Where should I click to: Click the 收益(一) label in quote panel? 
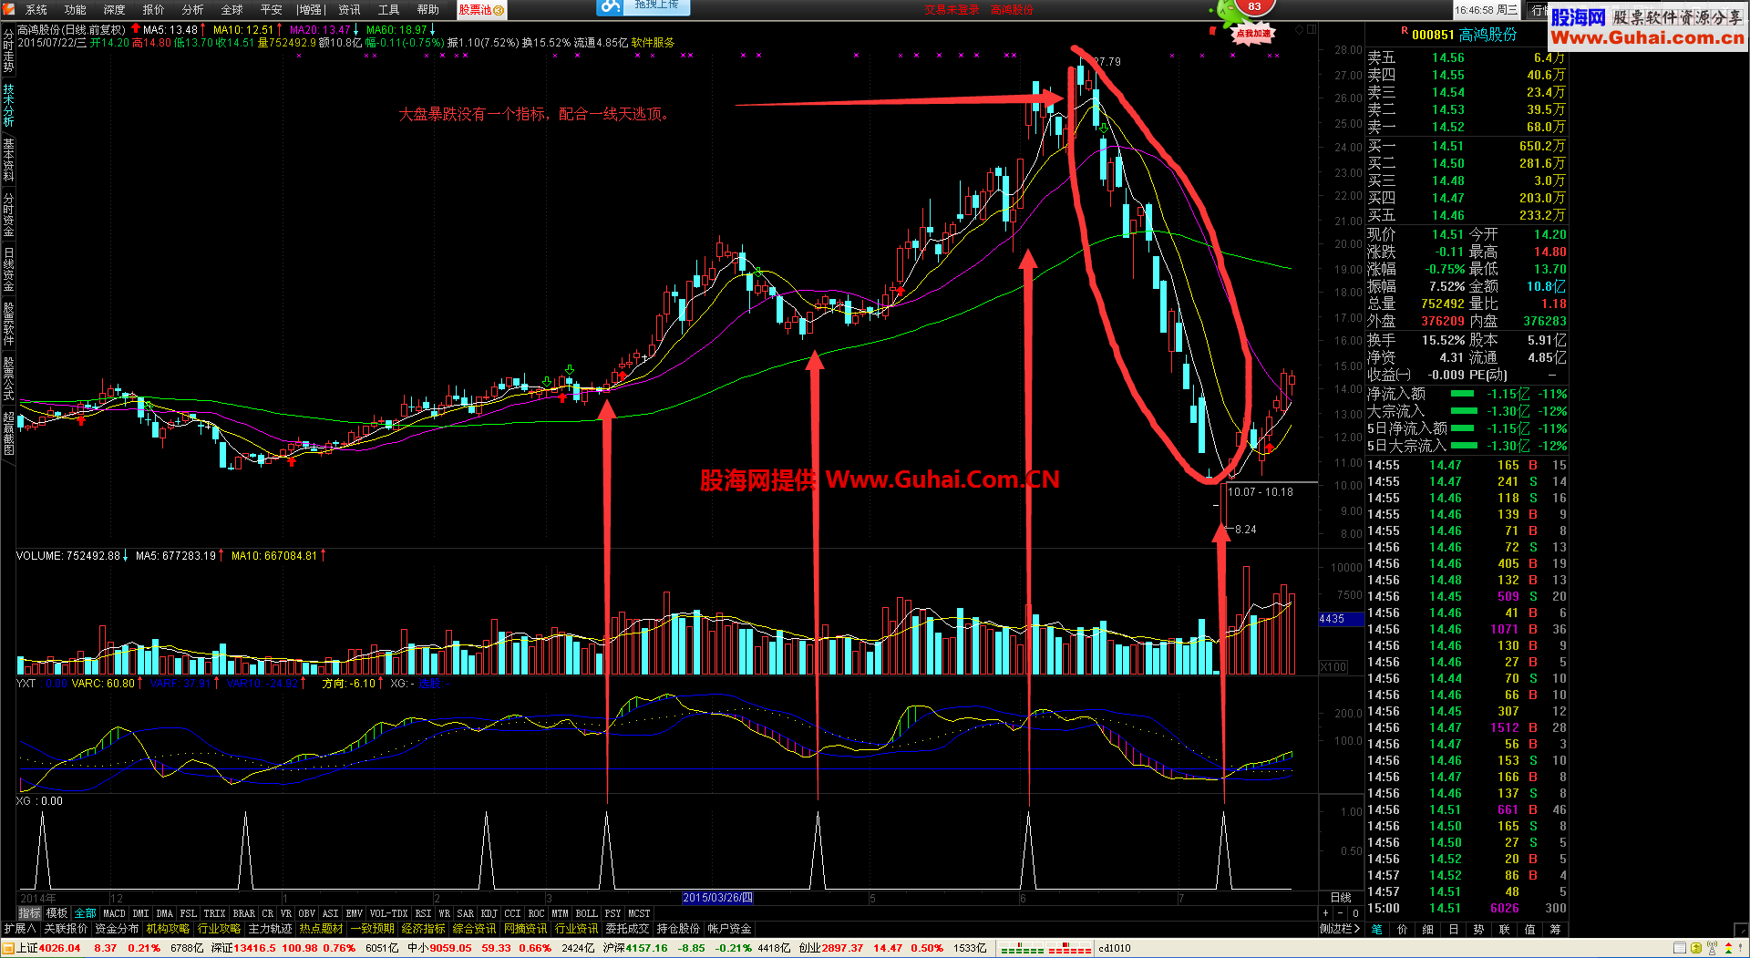coord(1389,375)
